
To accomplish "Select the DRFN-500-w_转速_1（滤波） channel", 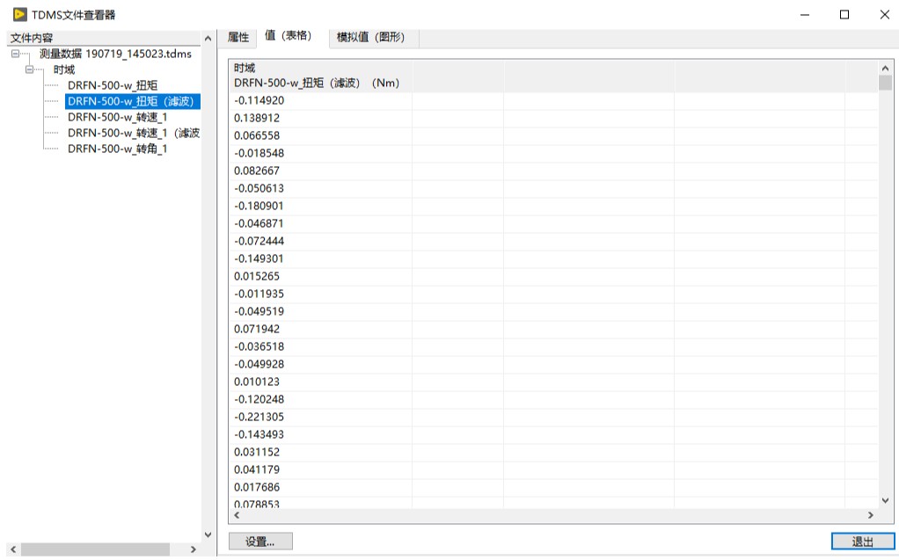I will point(136,133).
